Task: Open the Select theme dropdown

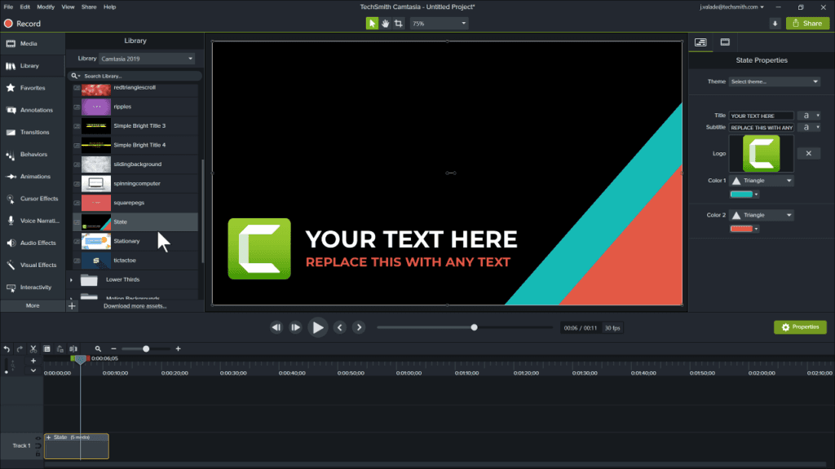Action: 775,81
